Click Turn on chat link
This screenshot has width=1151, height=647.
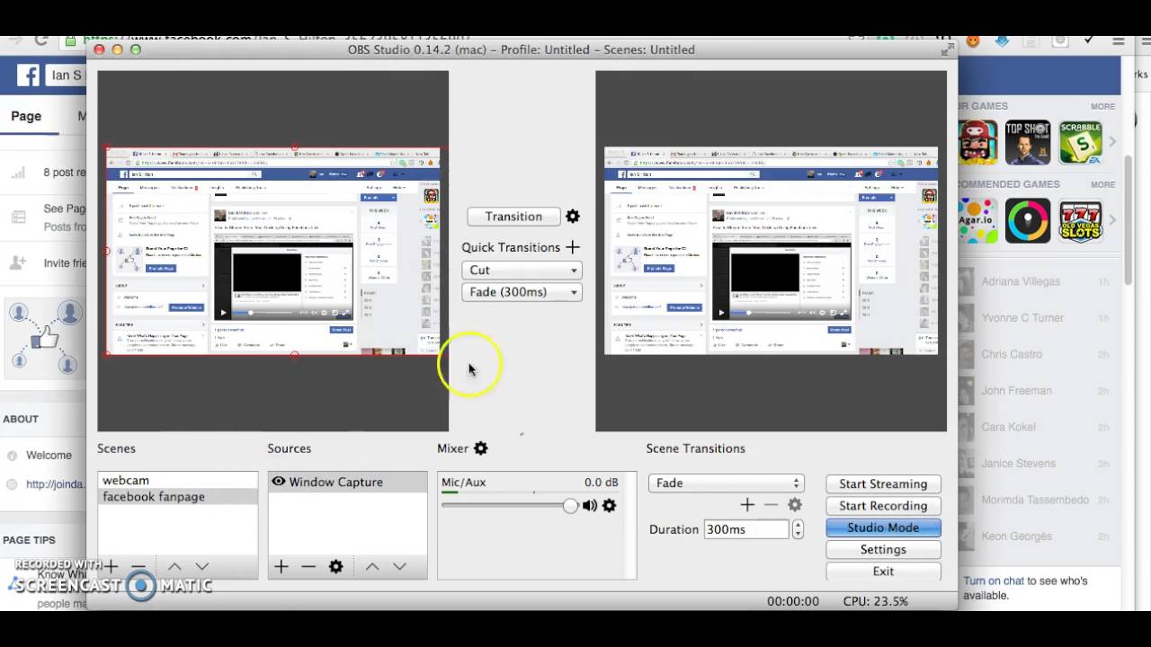(x=994, y=581)
